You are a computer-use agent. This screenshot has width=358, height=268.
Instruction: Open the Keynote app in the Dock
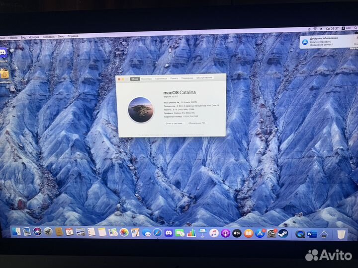click(202, 233)
